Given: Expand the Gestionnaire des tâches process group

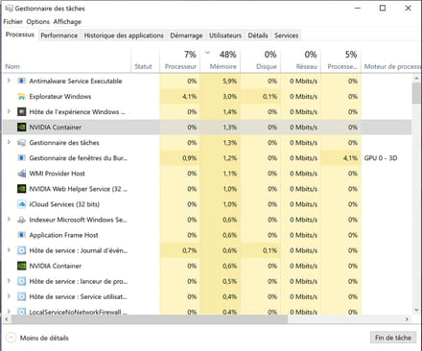Looking at the screenshot, I should click(9, 142).
